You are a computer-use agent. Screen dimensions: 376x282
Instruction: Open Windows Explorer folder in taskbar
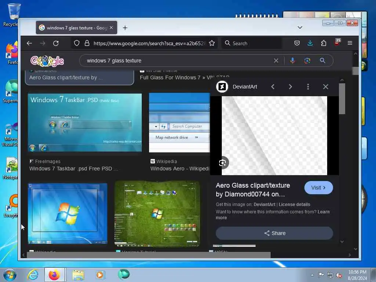[x=78, y=275]
